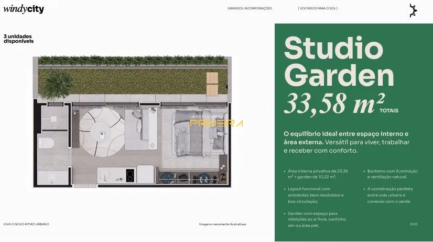This screenshot has width=433, height=242.
Task: Click the 'A combinação perfeita' bullet point
Action: (389, 195)
